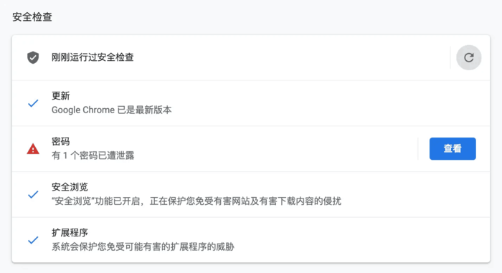502x273 pixels.
Task: Click the text Google Chrome 已是最新版本
Action: coord(111,110)
